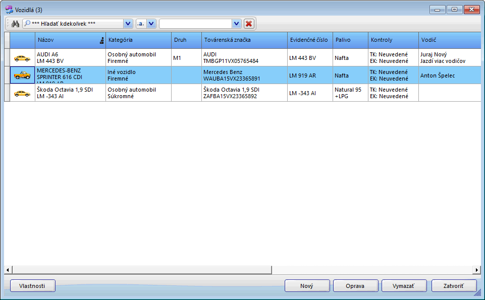Sort by Palivo column header

[x=350, y=40]
